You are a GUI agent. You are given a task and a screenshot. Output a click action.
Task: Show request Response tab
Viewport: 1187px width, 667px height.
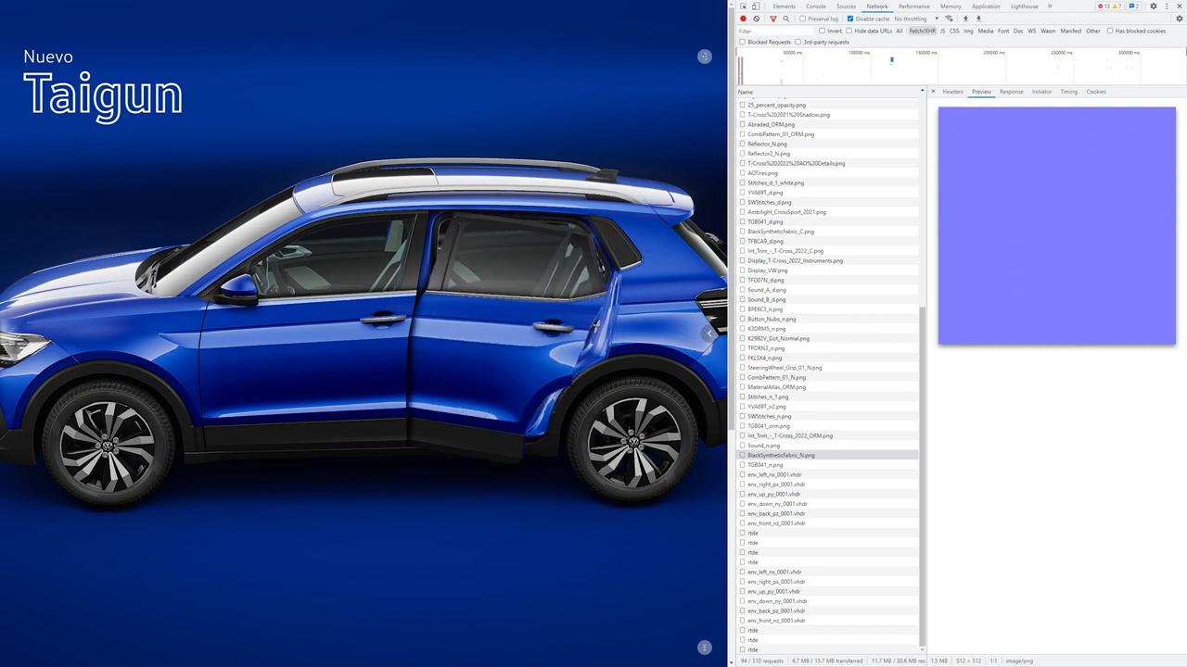tap(1011, 92)
